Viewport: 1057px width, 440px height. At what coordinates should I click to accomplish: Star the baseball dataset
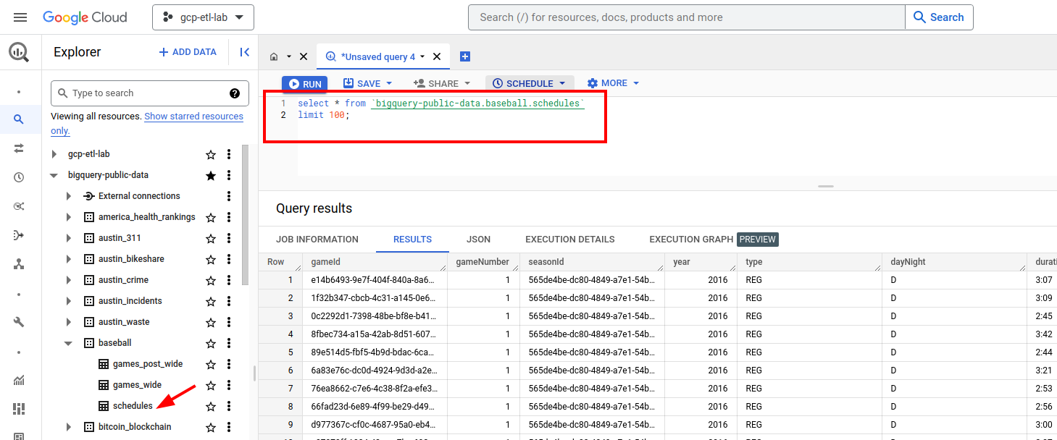(x=211, y=343)
